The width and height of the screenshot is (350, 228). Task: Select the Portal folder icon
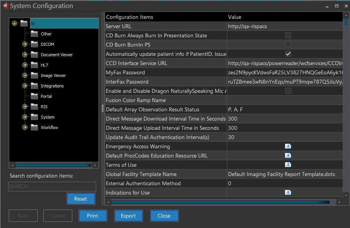(x=34, y=96)
